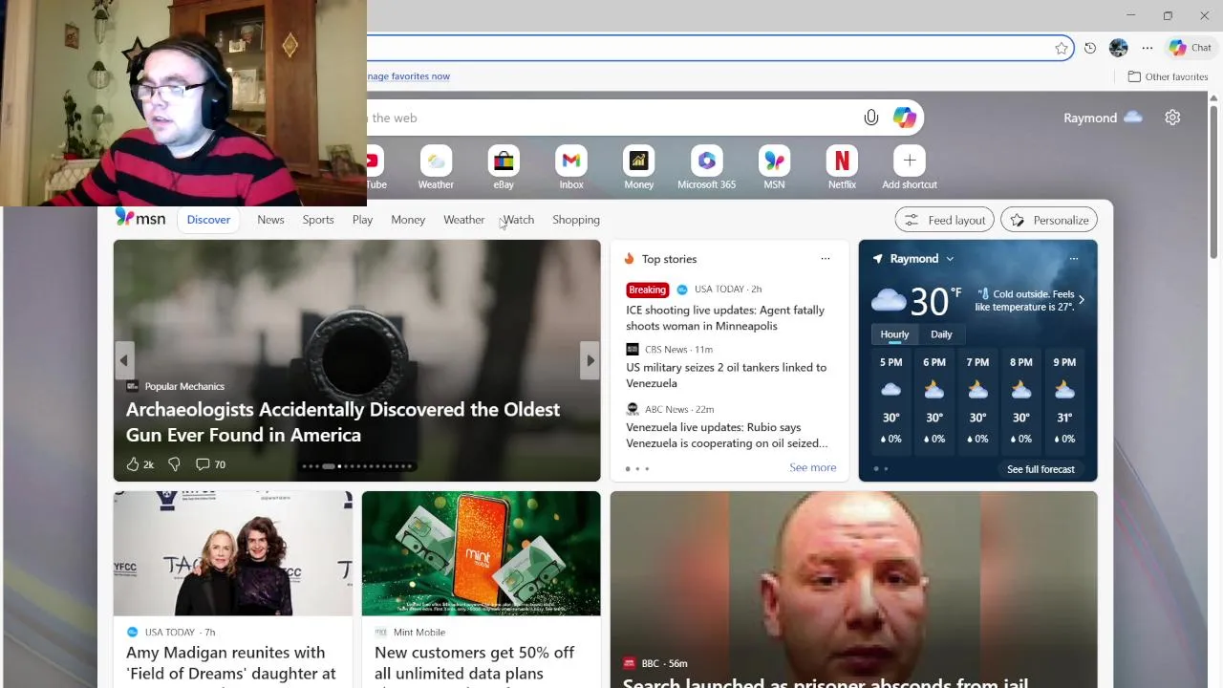Open the Inbox Gmail shortcut
The width and height of the screenshot is (1223, 688).
coord(571,167)
